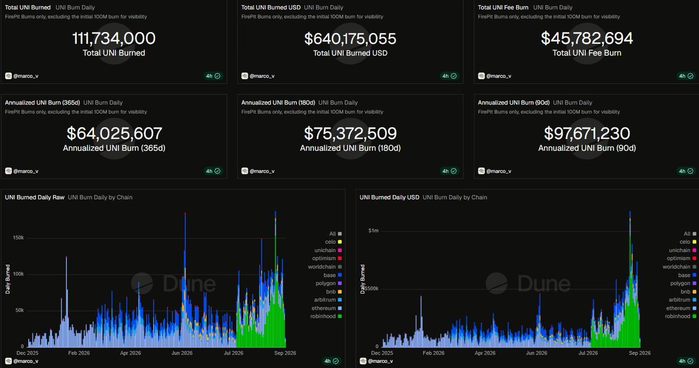Click the @marco_v avatar under UNI Burned Daily Raw chart
Image resolution: width=699 pixels, height=368 pixels.
pyautogui.click(x=9, y=361)
